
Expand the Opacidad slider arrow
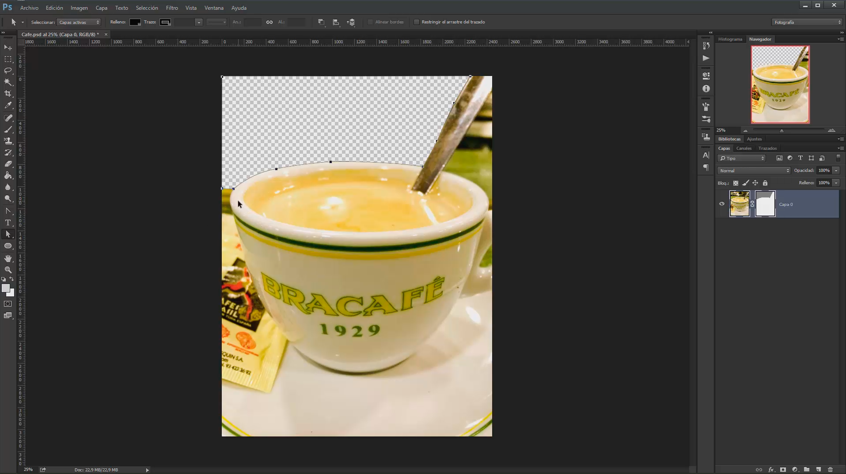[x=836, y=171]
